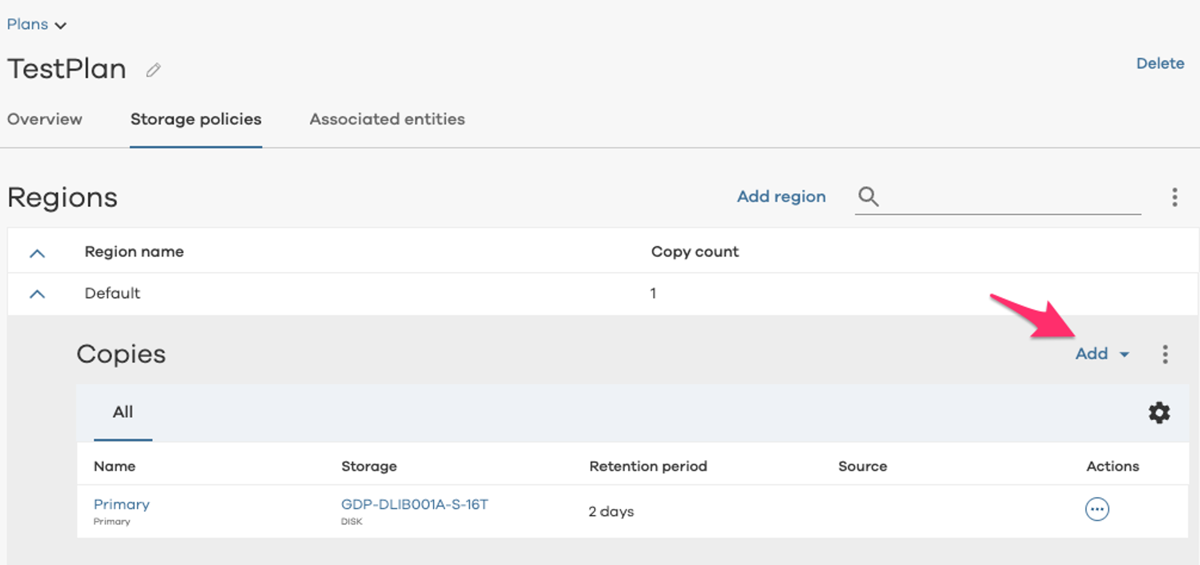The height and width of the screenshot is (565, 1200).
Task: Collapse all regions using header chevron
Action: [x=37, y=253]
